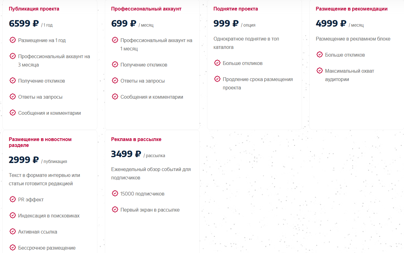Click the badge icon beside "Бессрочное размещение"
404x253 pixels.
13,247
